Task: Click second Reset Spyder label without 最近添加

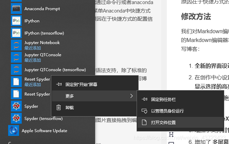Action: 37,94
